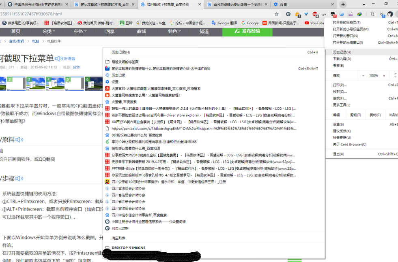Click the blue Y extension icon
Image resolution: width=398 pixels, height=262 pixels.
pyautogui.click(x=306, y=14)
